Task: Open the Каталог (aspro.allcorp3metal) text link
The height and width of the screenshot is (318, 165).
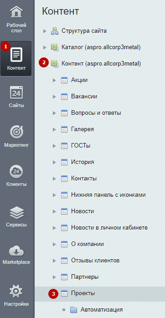Action: pyautogui.click(x=101, y=47)
